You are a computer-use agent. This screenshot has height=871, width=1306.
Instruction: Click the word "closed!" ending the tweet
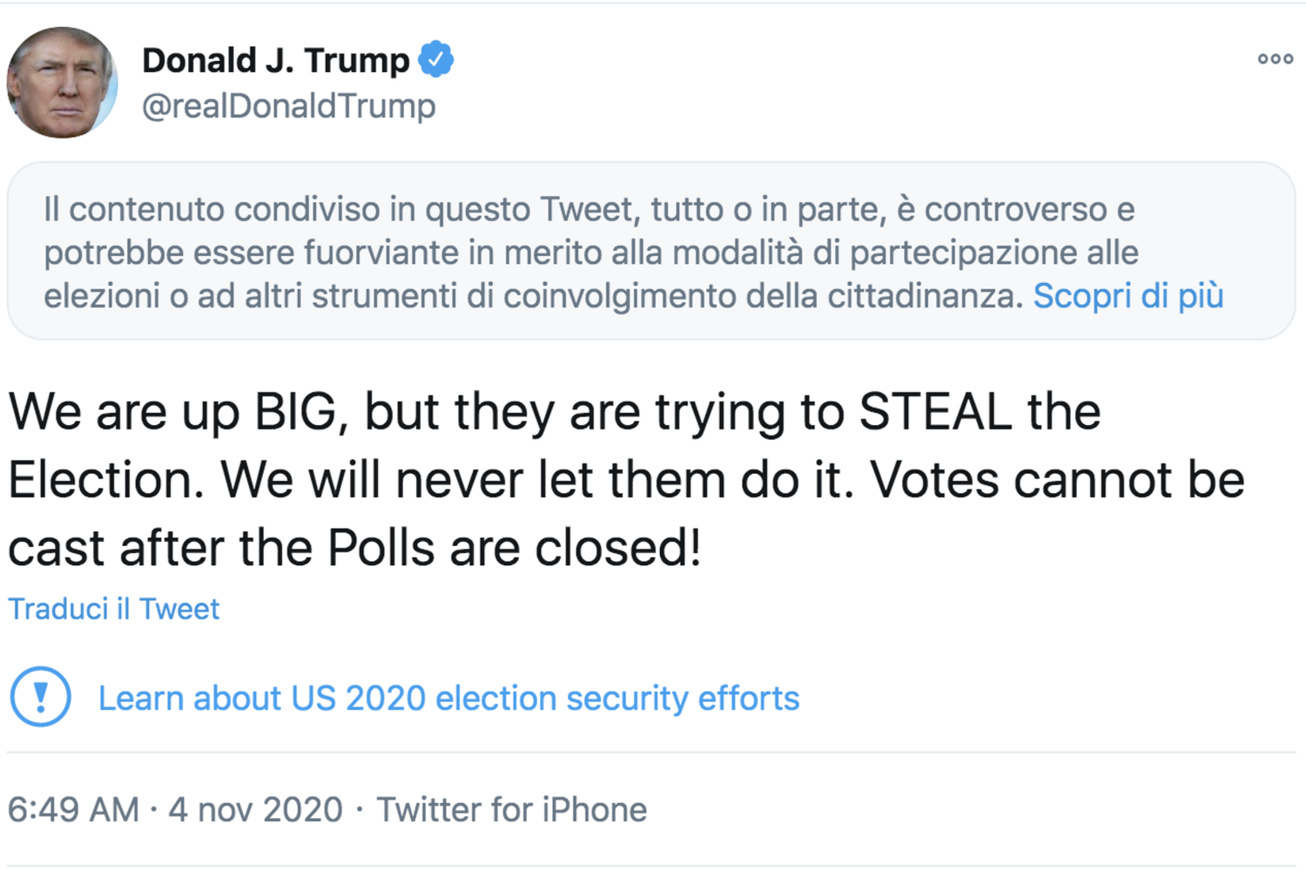click(x=617, y=549)
